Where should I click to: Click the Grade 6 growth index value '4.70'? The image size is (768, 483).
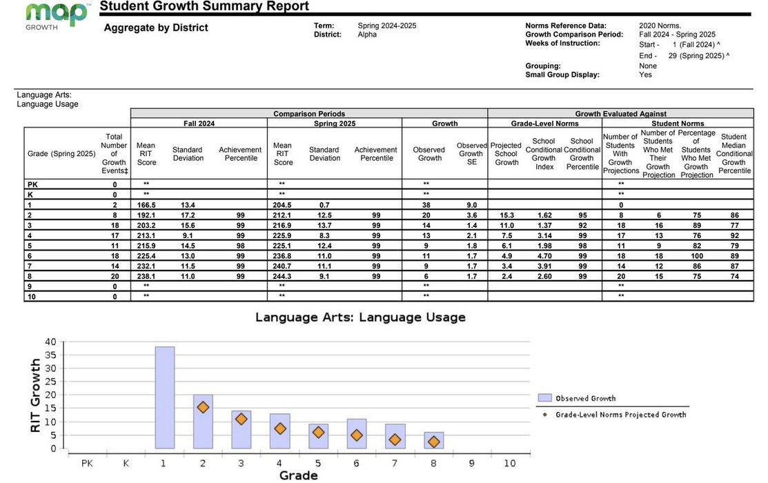pyautogui.click(x=544, y=256)
